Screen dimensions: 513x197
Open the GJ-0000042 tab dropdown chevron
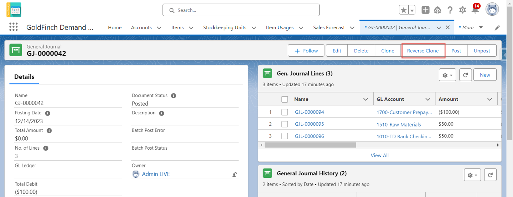click(x=439, y=28)
